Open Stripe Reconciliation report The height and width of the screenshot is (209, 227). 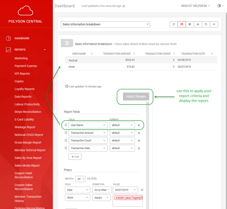[x=28, y=112]
